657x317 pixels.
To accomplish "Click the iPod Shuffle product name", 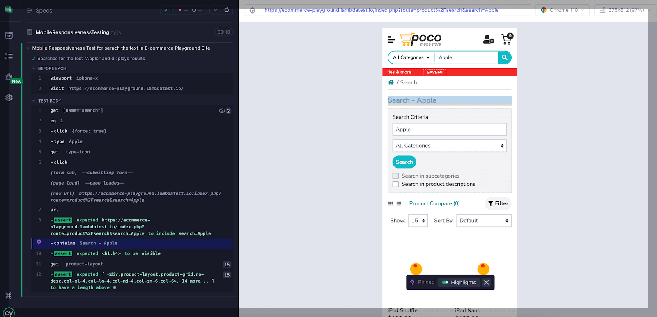I will tap(402, 310).
